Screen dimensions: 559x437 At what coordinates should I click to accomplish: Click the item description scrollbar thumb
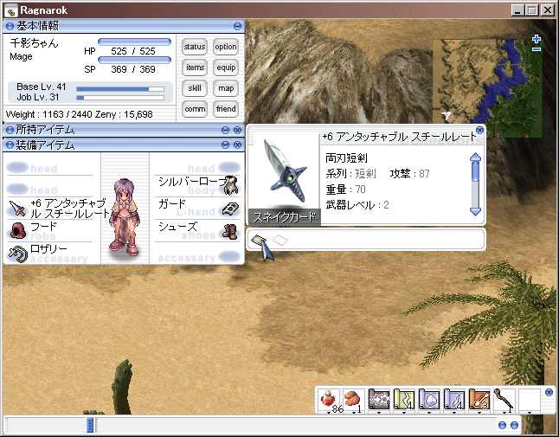click(x=476, y=172)
